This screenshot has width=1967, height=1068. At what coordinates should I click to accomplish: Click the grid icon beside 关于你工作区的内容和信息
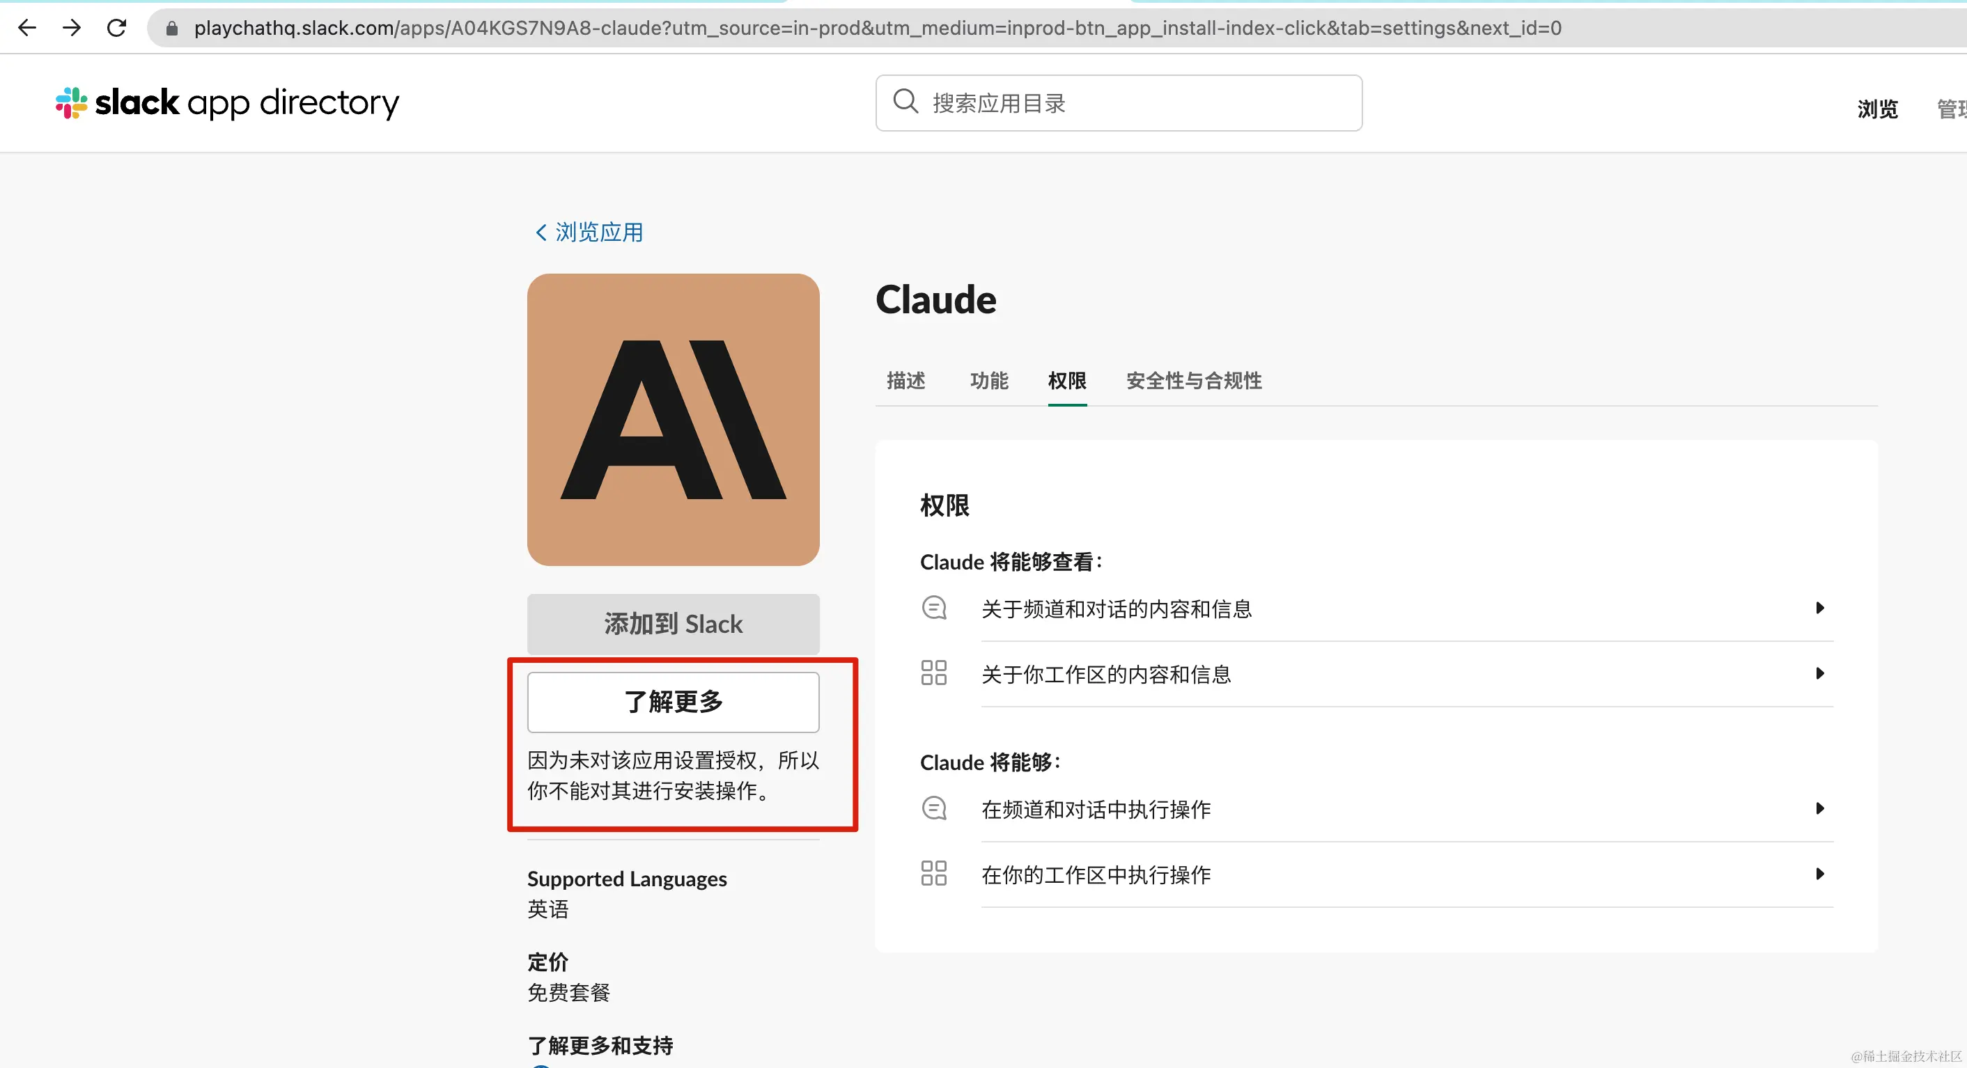[x=933, y=673]
